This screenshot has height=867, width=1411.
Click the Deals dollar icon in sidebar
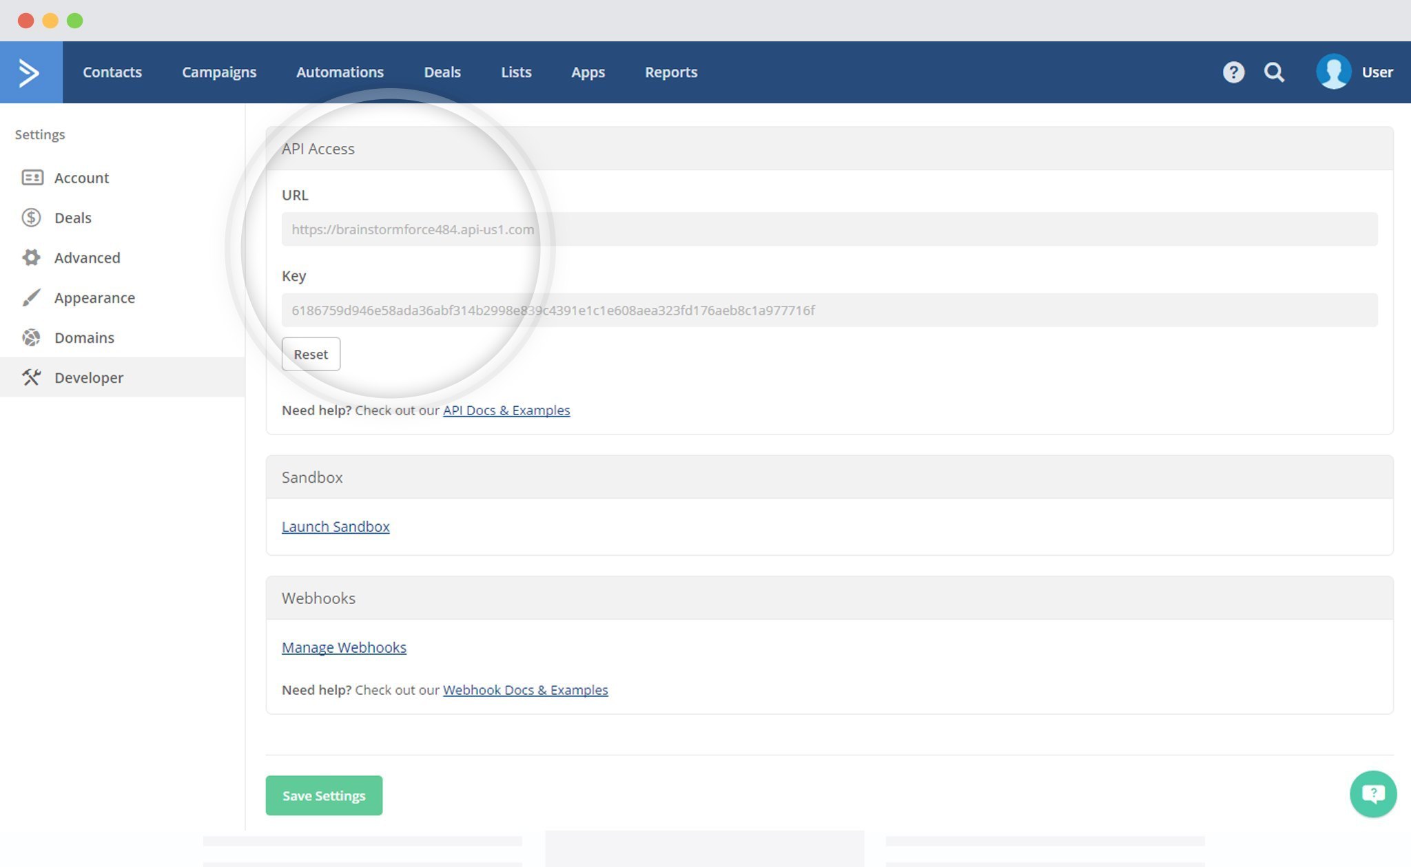coord(31,218)
